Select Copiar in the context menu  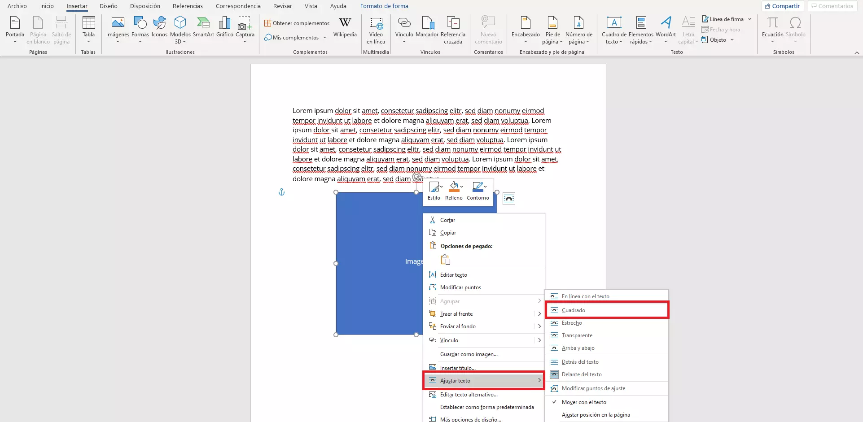click(x=484, y=233)
